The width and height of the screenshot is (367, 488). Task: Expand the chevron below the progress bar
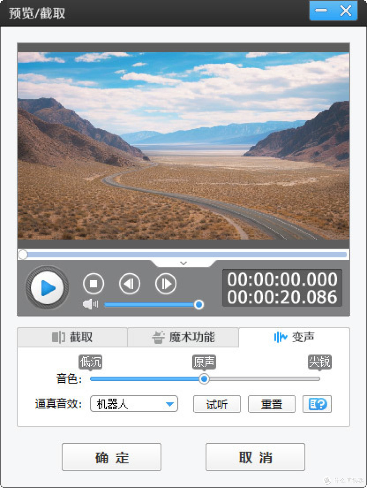(183, 263)
